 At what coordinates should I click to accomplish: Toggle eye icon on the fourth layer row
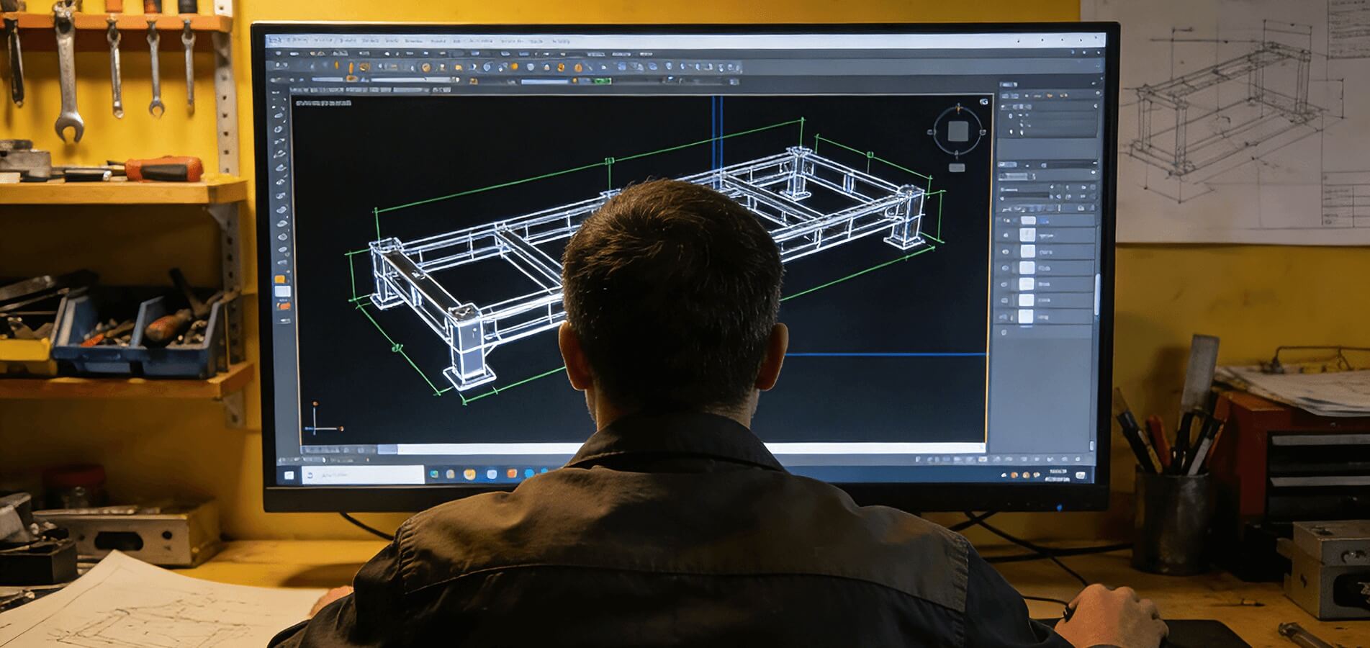[1006, 268]
